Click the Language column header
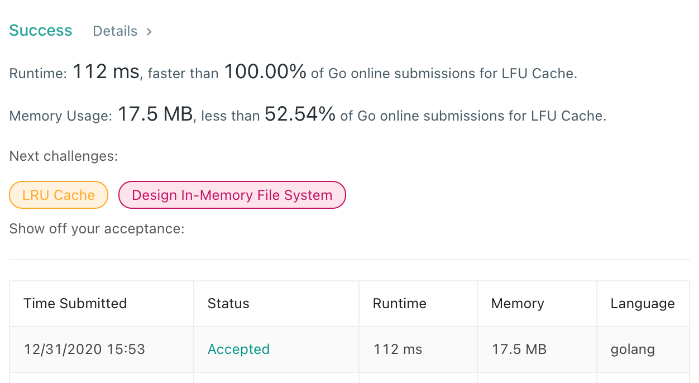The image size is (699, 383). click(643, 304)
